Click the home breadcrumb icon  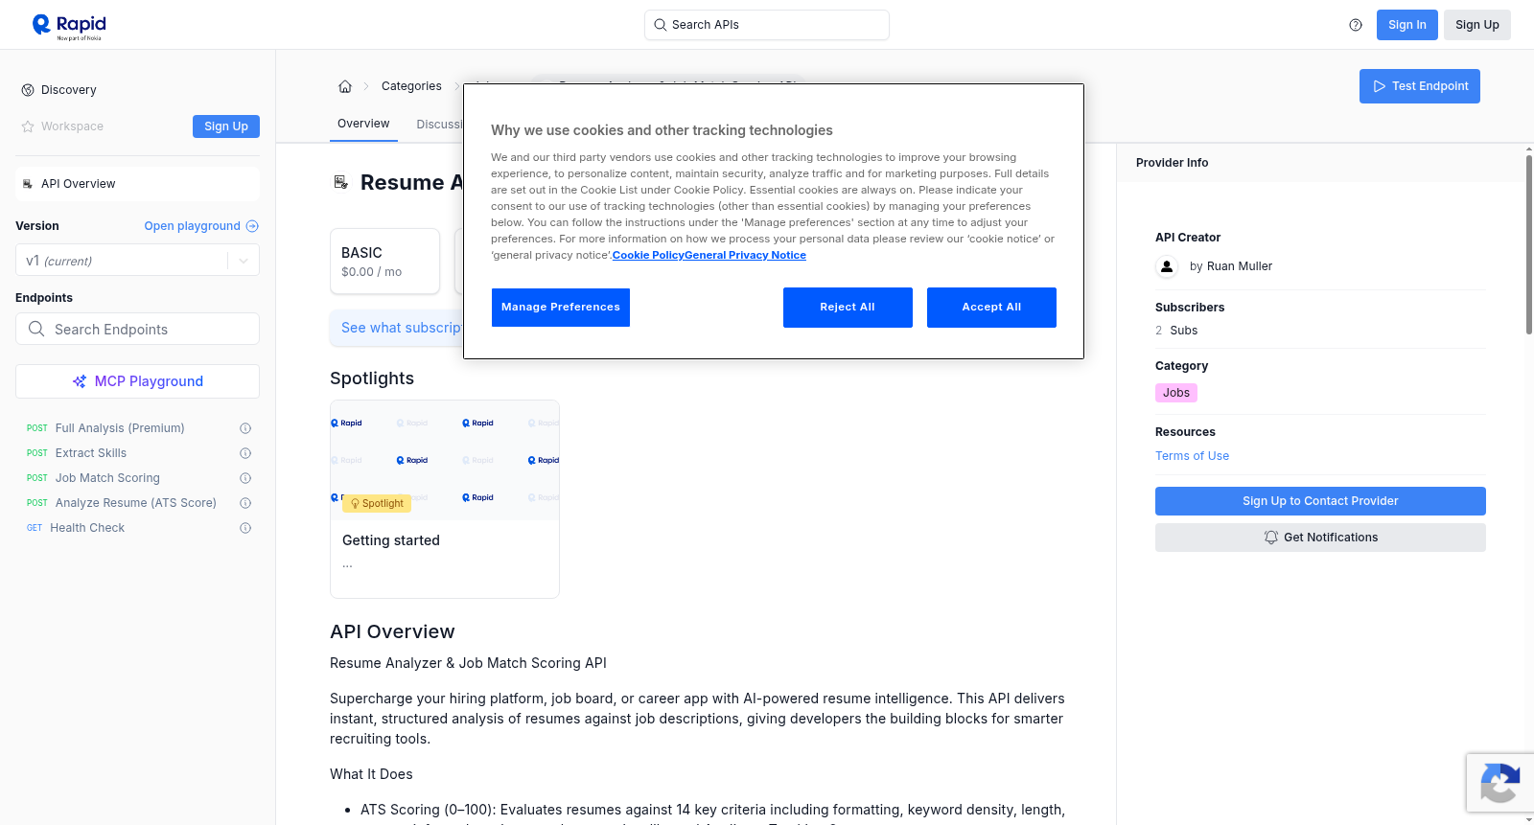coord(345,86)
